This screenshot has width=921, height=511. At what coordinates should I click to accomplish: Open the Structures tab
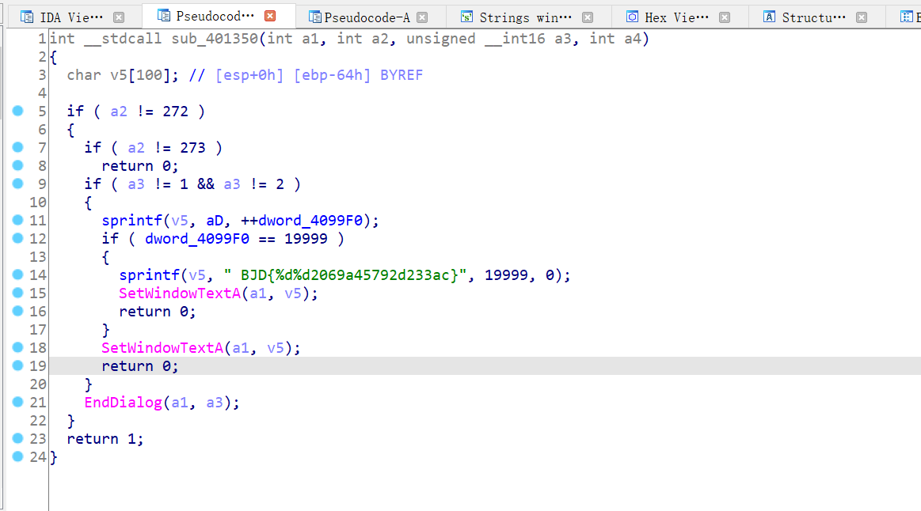pos(813,17)
